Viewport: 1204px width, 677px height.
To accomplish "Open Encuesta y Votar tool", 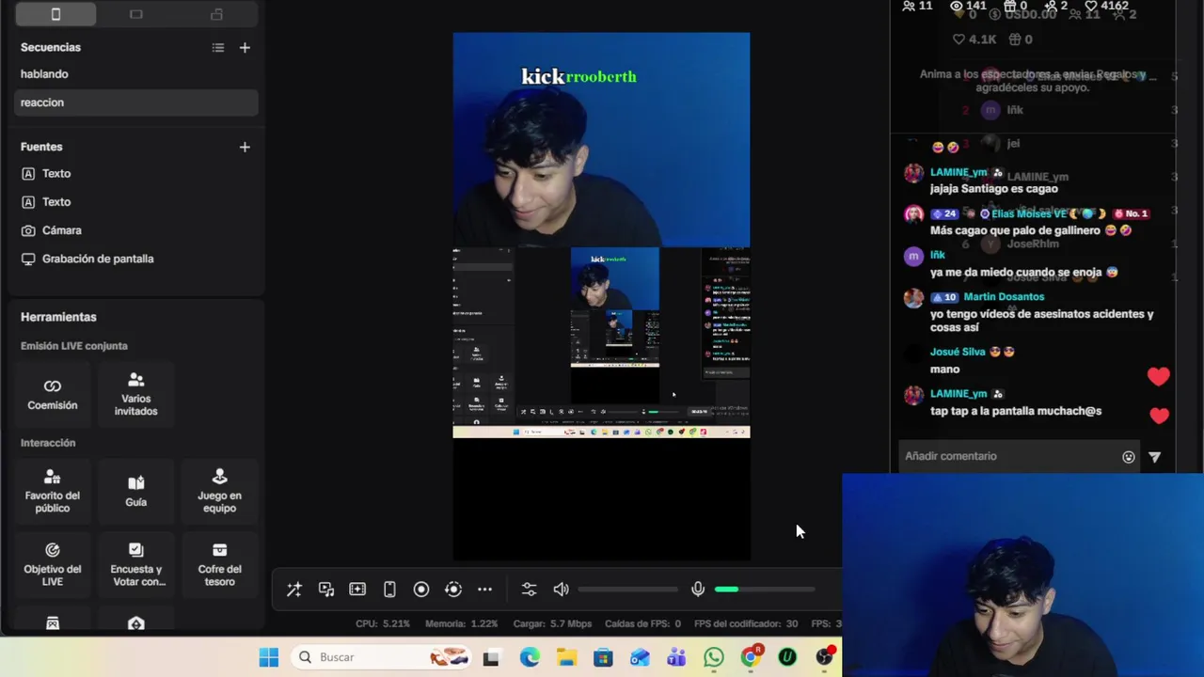I will pyautogui.click(x=136, y=565).
